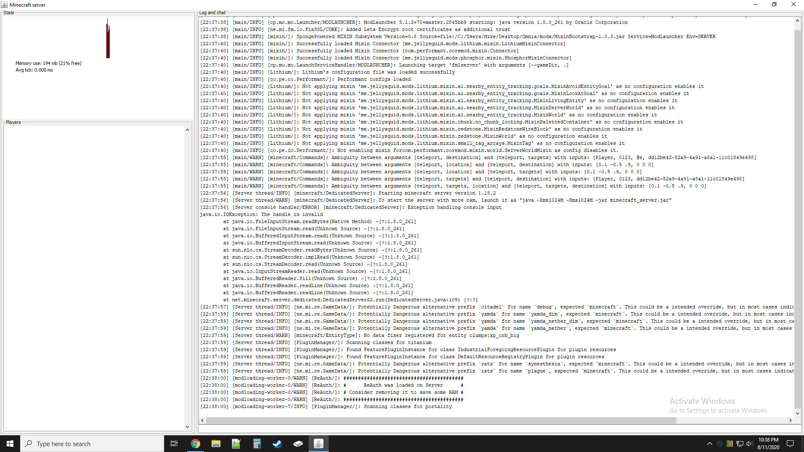The height and width of the screenshot is (452, 804).
Task: Open the Action Center notifications icon
Action: tap(790, 444)
